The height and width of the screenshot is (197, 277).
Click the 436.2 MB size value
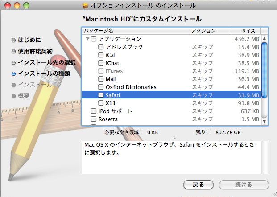click(247, 39)
